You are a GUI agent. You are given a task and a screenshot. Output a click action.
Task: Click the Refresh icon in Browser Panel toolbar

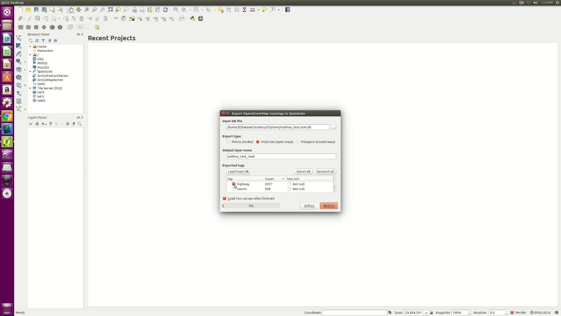coord(37,41)
